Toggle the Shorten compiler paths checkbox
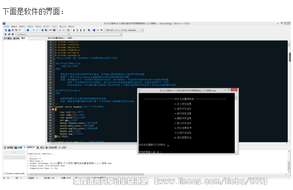 pyautogui.click(x=5, y=173)
